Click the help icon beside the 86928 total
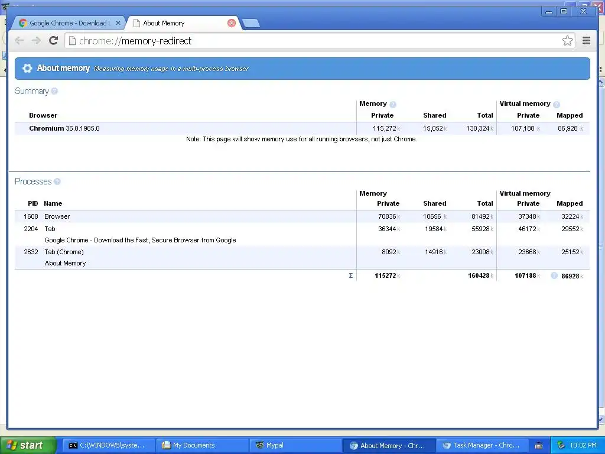The image size is (605, 454). point(554,275)
